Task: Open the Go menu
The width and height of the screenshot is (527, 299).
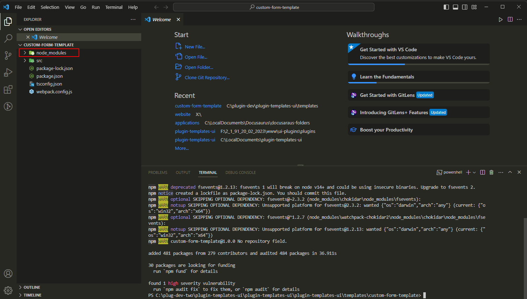Action: tap(83, 7)
